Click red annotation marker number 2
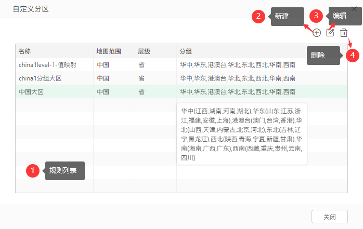Viewport: 363px width, 229px height. pos(258,17)
